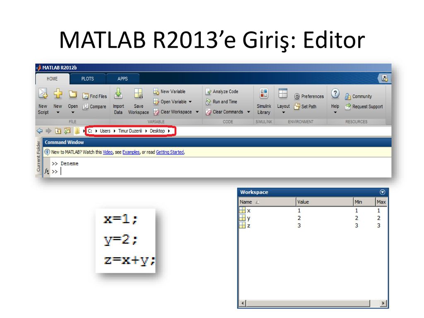Expand the Clear Workspace dropdown arrow
The height and width of the screenshot is (318, 424).
pos(197,112)
